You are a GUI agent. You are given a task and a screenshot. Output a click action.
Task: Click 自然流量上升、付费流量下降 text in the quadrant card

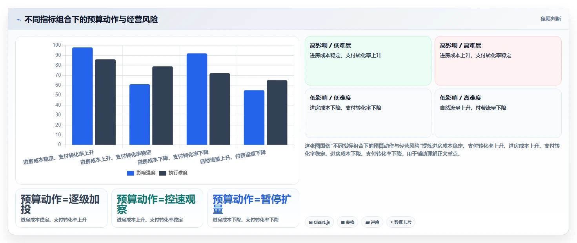pos(473,108)
